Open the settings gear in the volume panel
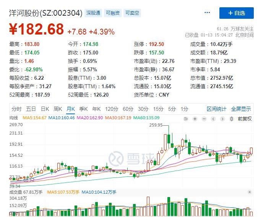 pos(250,192)
